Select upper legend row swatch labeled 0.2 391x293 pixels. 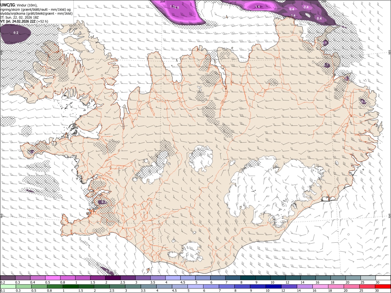pyautogui.click(x=8, y=278)
